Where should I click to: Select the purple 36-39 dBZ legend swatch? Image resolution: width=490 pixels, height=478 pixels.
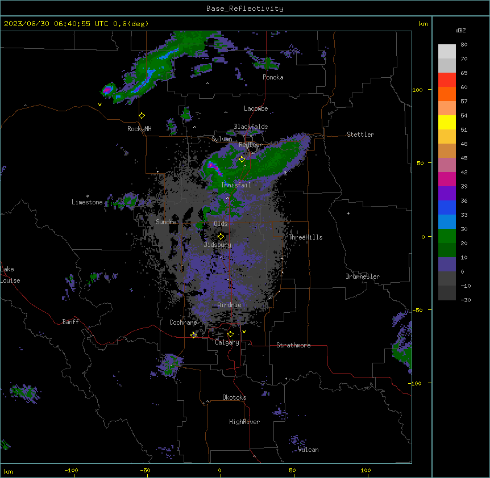[x=447, y=193]
